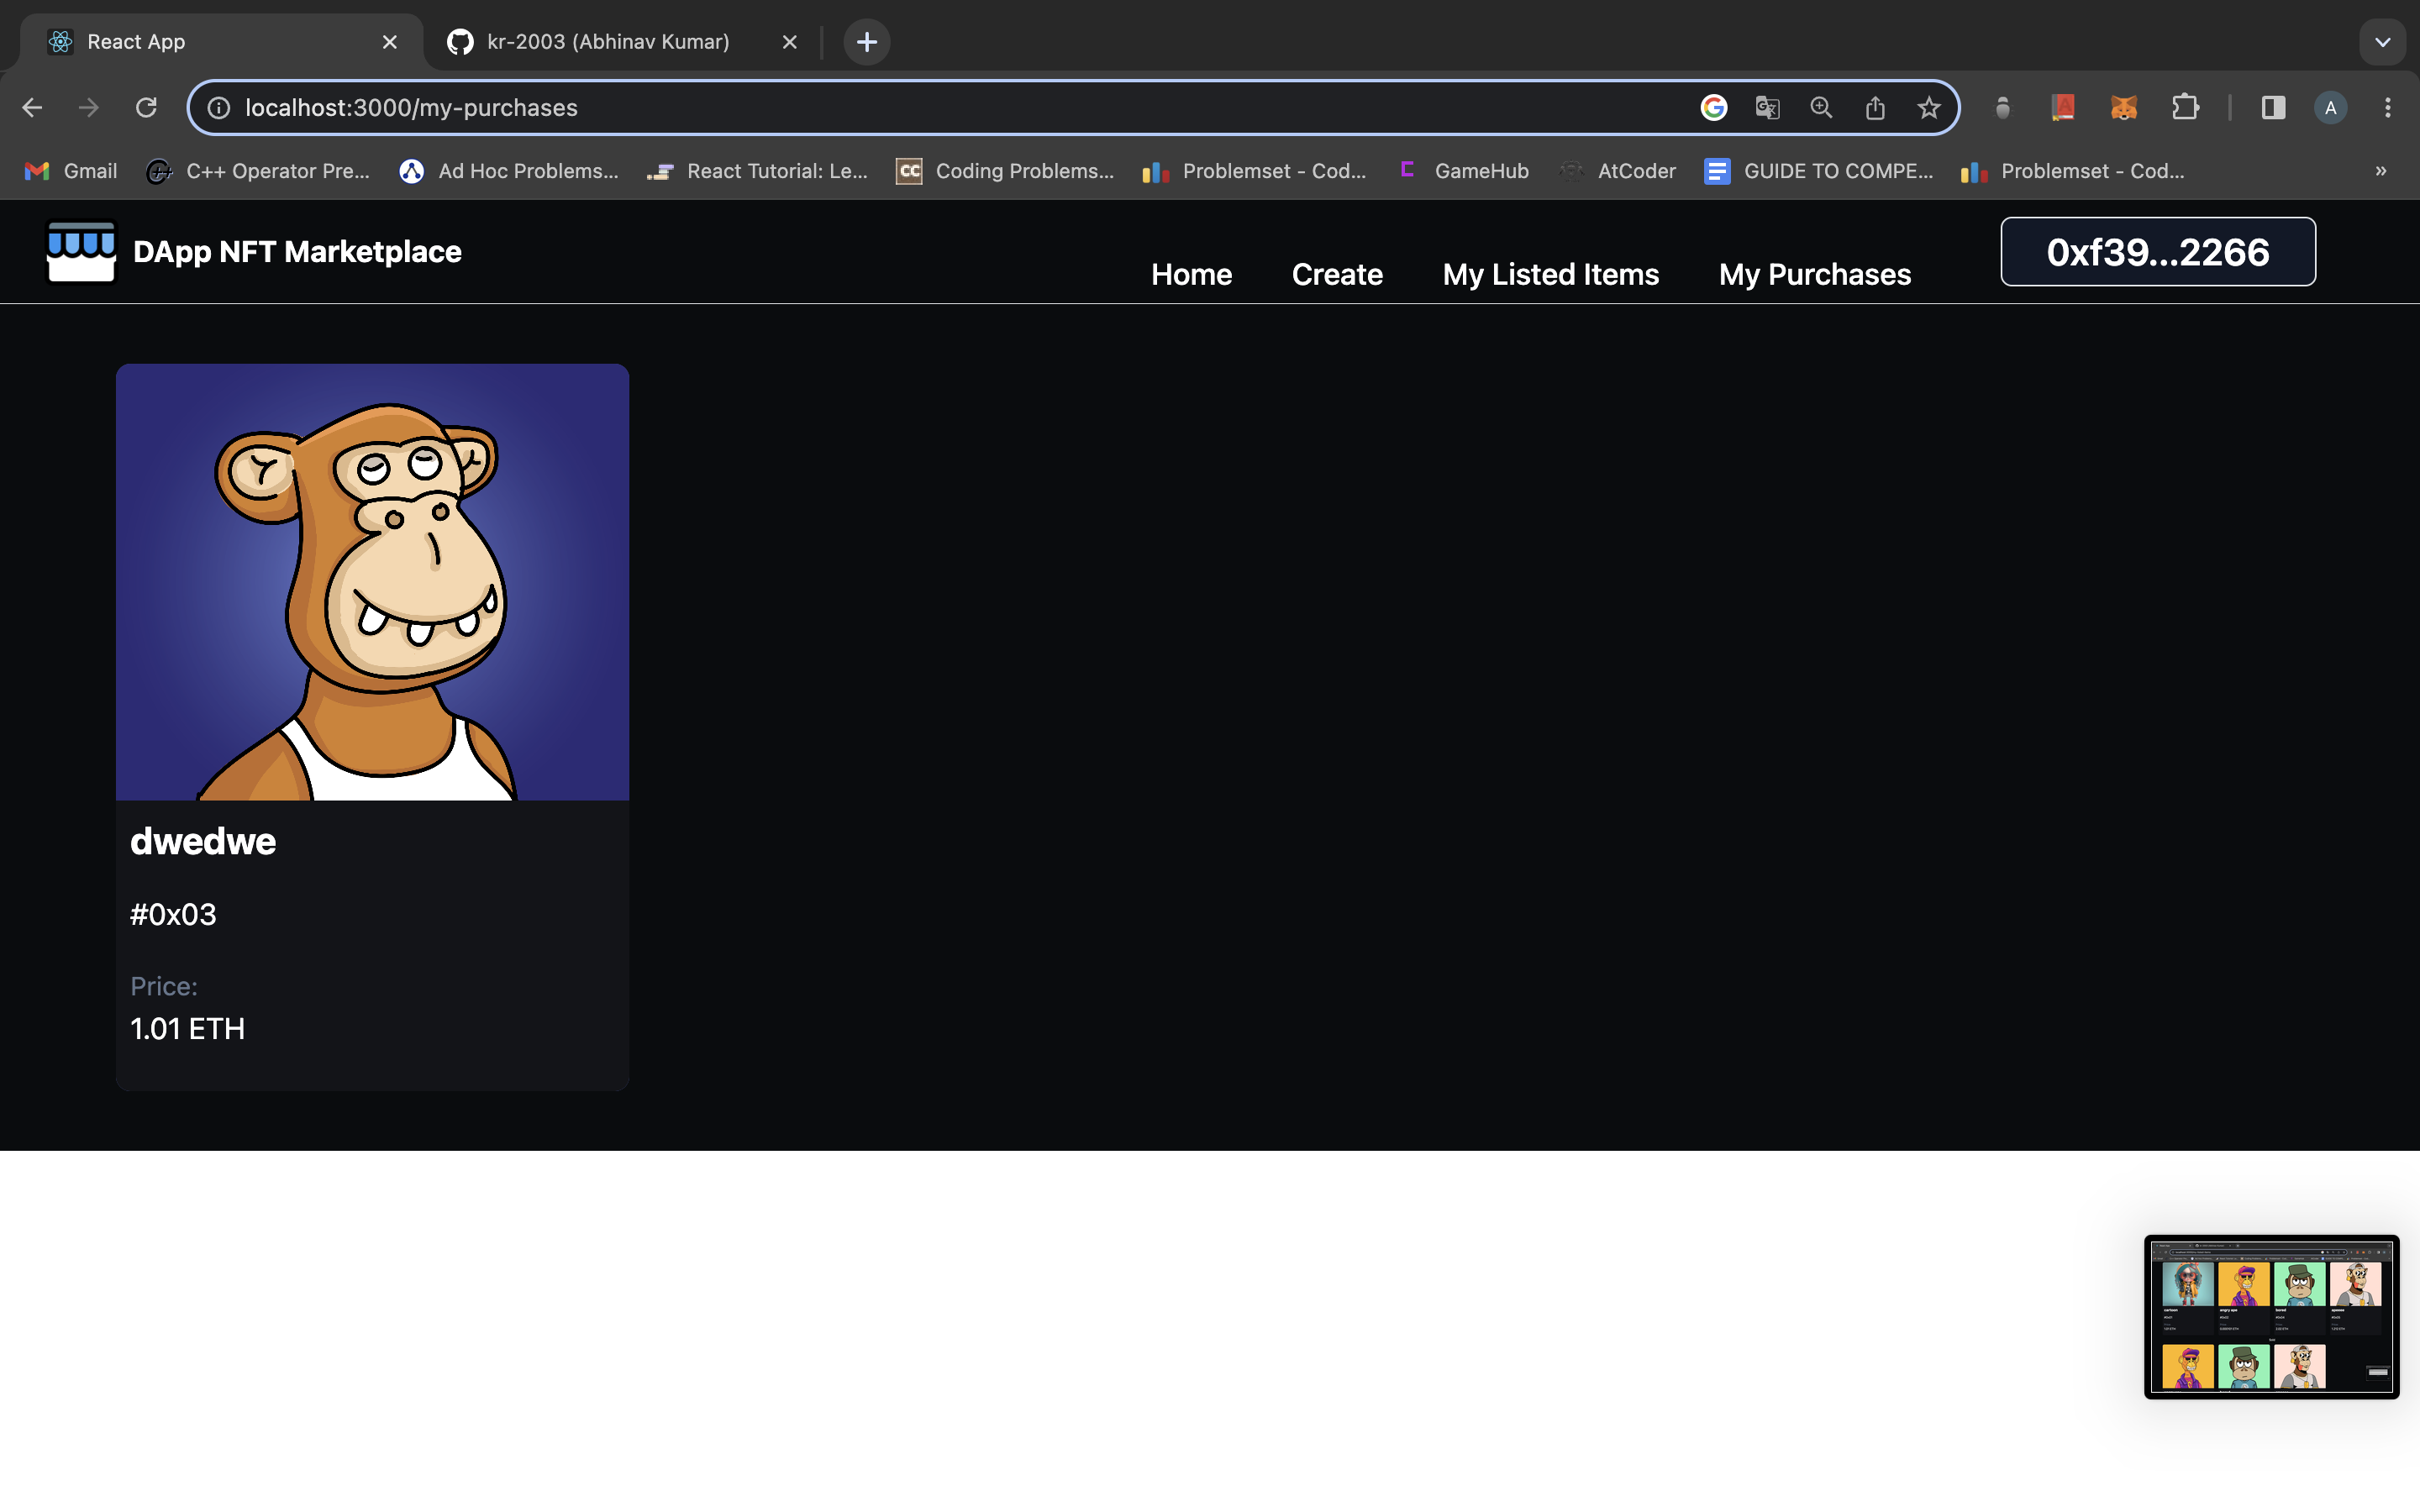2420x1512 pixels.
Task: Click the localhost address bar
Action: (900, 107)
